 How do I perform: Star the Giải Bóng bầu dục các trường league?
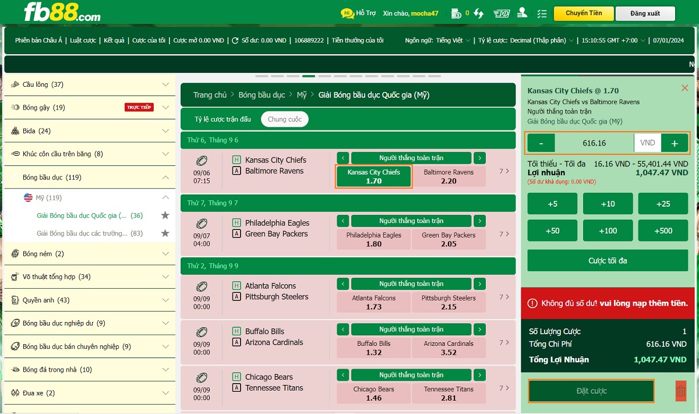coord(165,233)
